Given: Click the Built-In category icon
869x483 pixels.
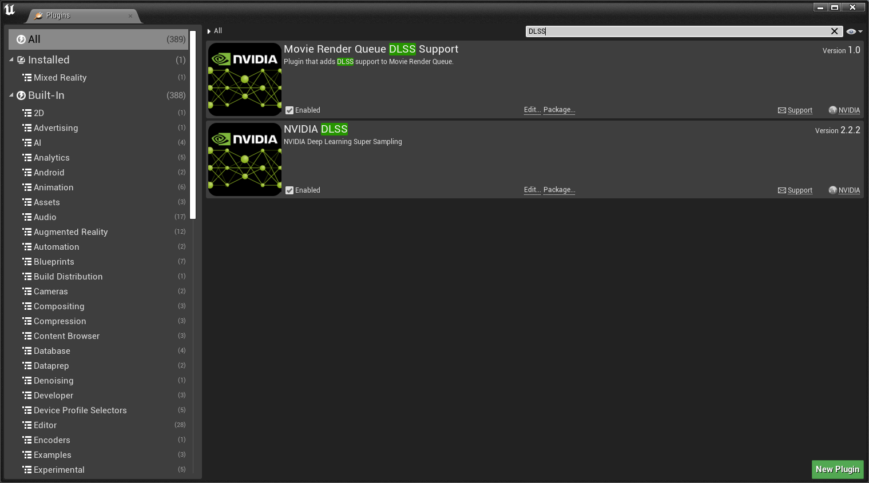Looking at the screenshot, I should coord(21,95).
